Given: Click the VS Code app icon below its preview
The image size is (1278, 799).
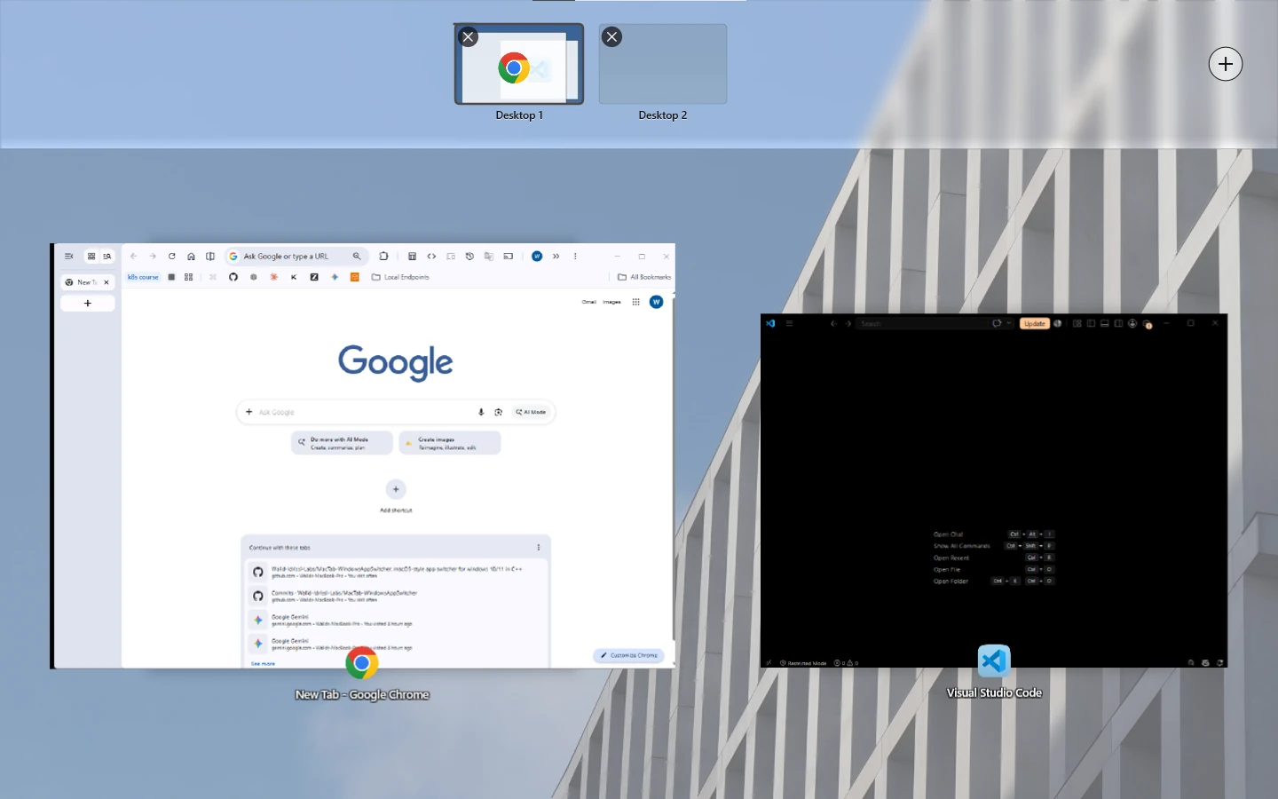Looking at the screenshot, I should [x=994, y=661].
